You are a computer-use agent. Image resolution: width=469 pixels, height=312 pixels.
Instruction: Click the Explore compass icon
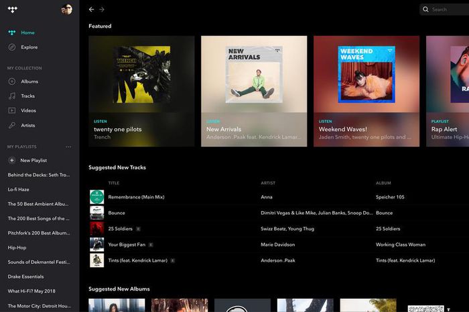(12, 47)
